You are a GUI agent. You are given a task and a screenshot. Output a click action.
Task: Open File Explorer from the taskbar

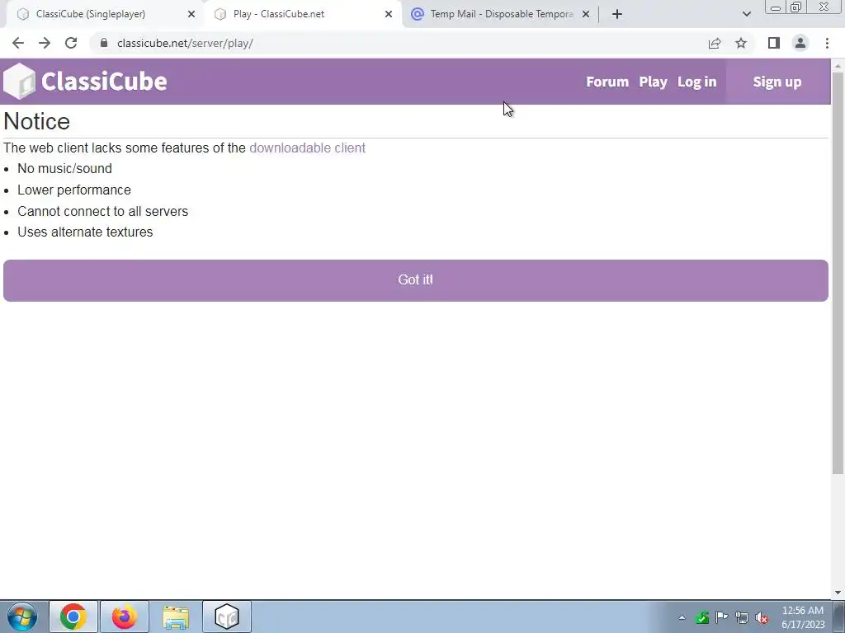coord(176,617)
